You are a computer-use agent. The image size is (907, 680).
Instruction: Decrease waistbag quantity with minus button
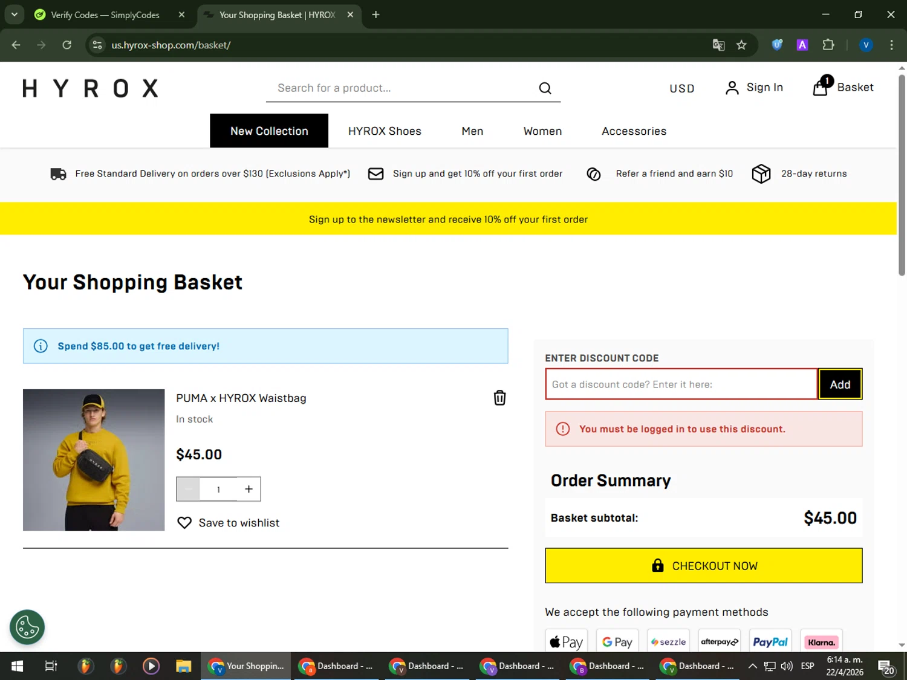pos(188,489)
